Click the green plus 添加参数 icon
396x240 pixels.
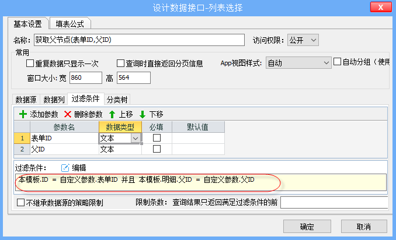[x=23, y=114]
